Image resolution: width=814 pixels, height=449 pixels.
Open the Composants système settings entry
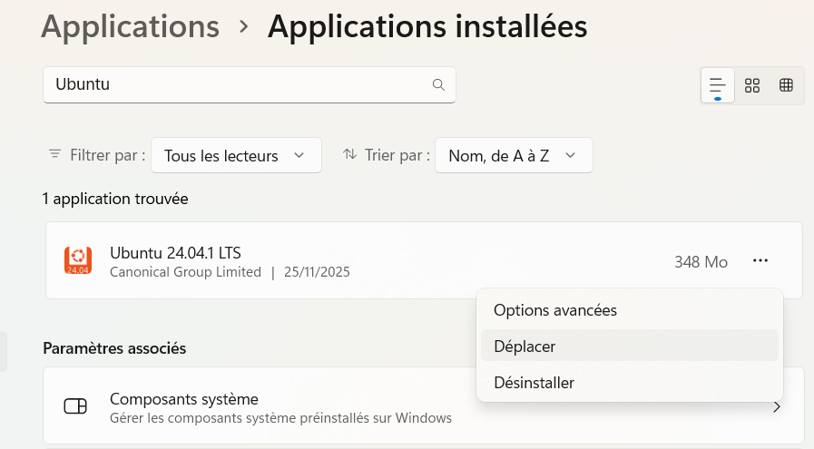tap(423, 405)
